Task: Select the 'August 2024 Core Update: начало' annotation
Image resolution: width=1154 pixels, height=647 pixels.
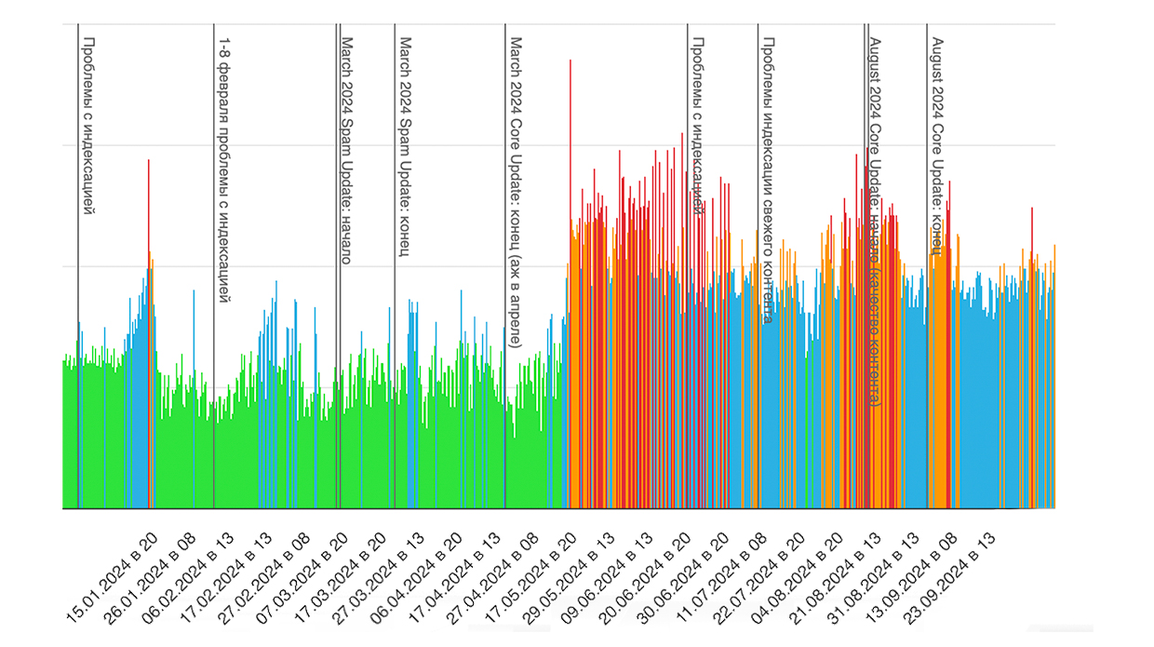Action: (874, 222)
